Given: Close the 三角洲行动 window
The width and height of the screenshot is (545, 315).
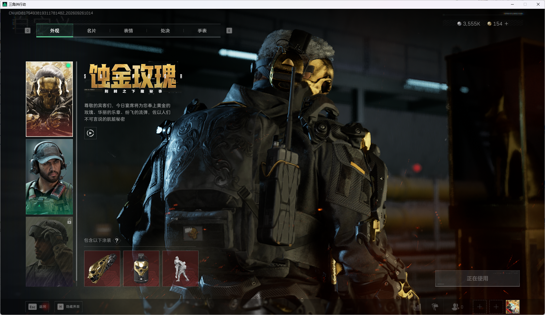Looking at the screenshot, I should pos(538,4).
